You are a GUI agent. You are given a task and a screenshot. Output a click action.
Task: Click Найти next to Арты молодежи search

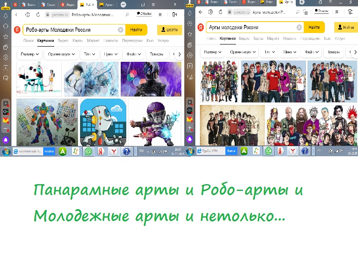click(314, 27)
